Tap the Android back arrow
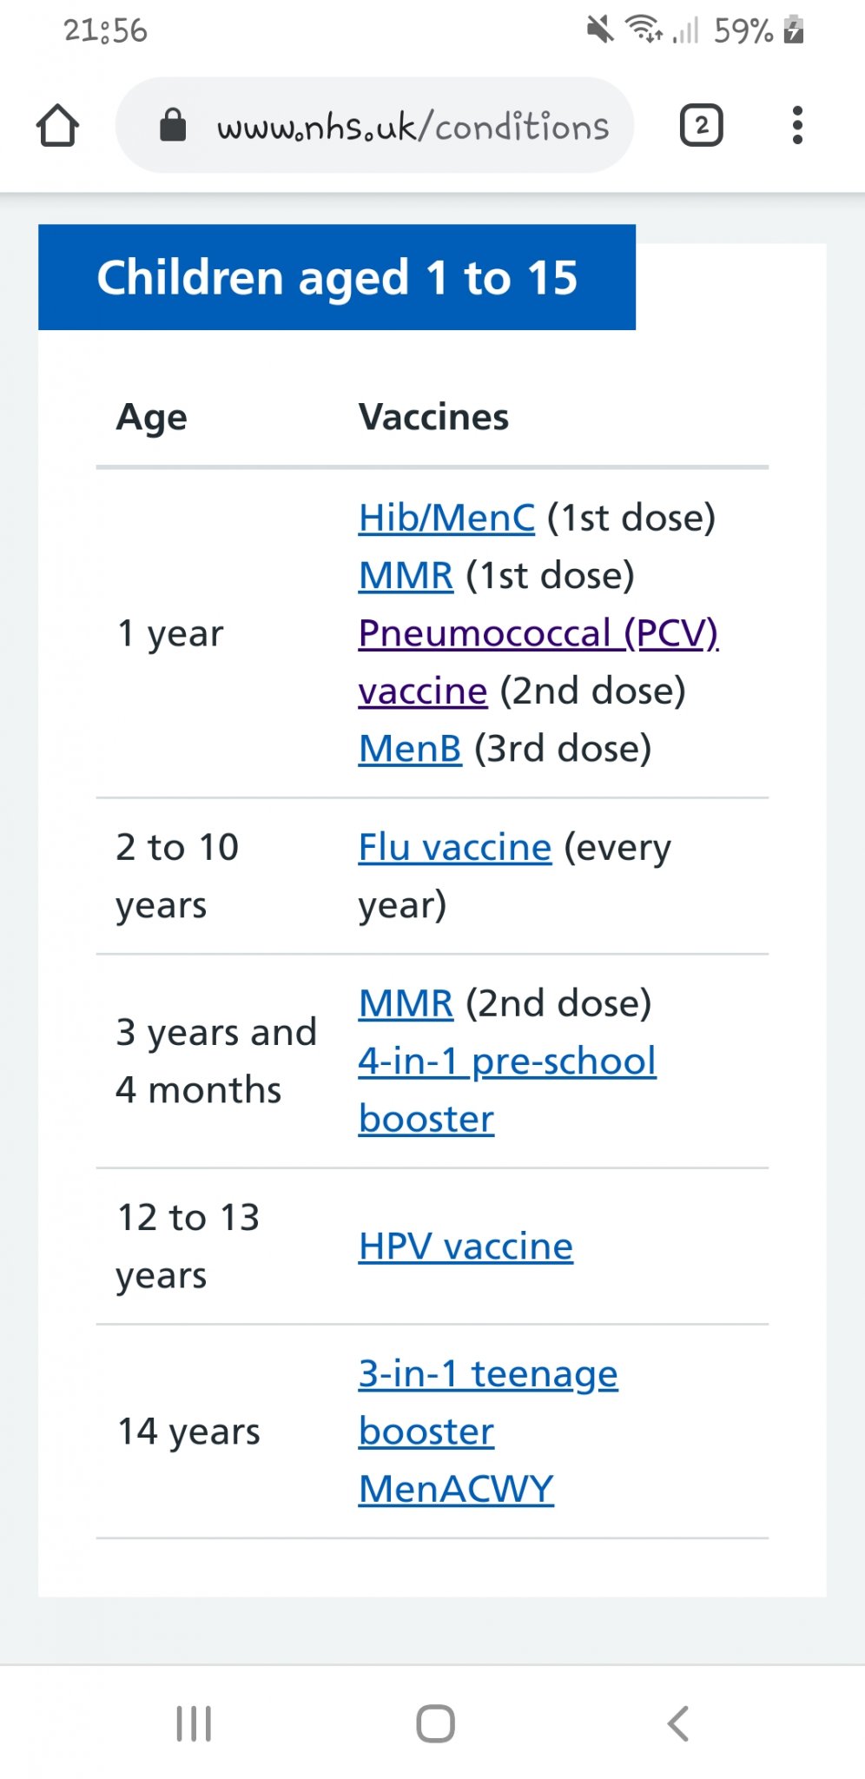865x1779 pixels. [x=678, y=1723]
